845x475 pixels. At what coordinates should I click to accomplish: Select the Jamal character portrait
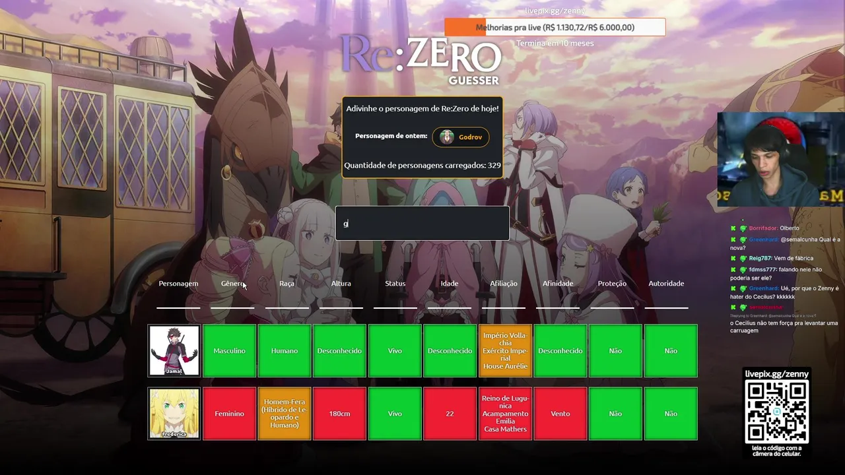click(174, 350)
